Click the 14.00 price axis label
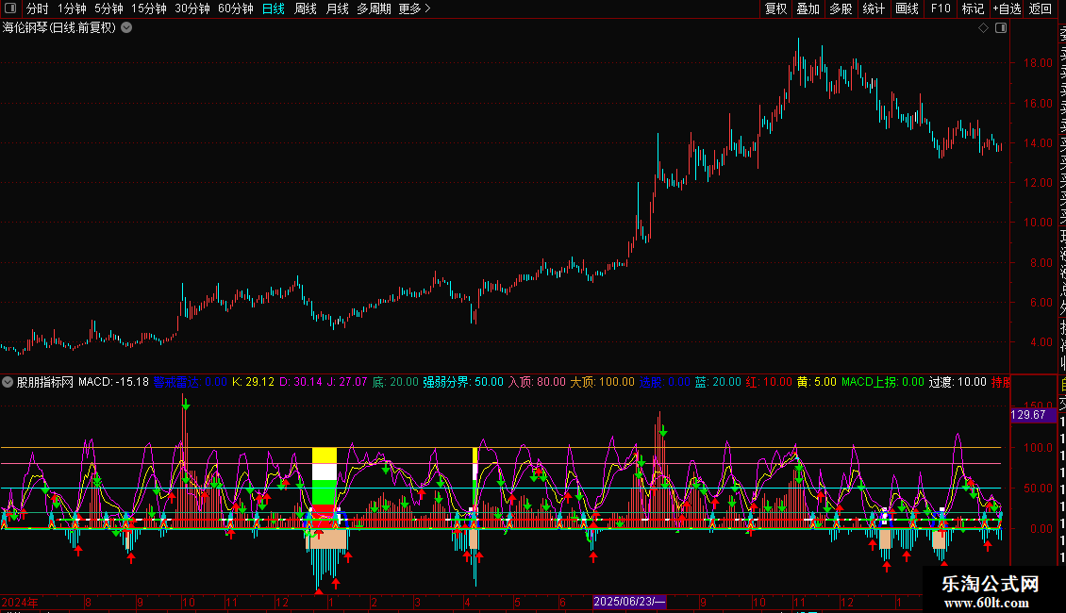 [1038, 143]
